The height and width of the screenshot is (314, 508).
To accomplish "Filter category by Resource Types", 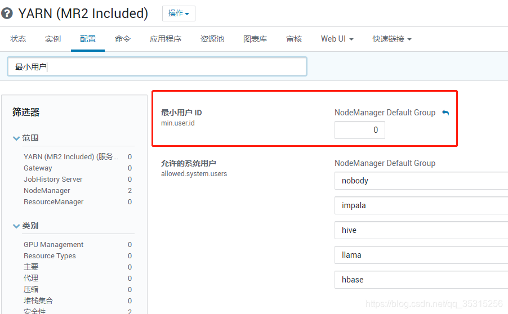I will (50, 255).
